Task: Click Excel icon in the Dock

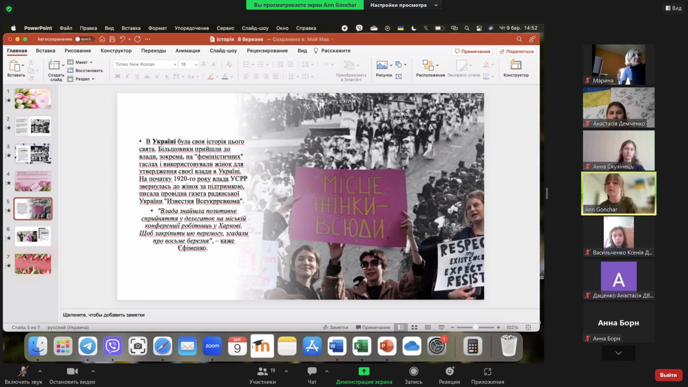Action: coord(362,346)
